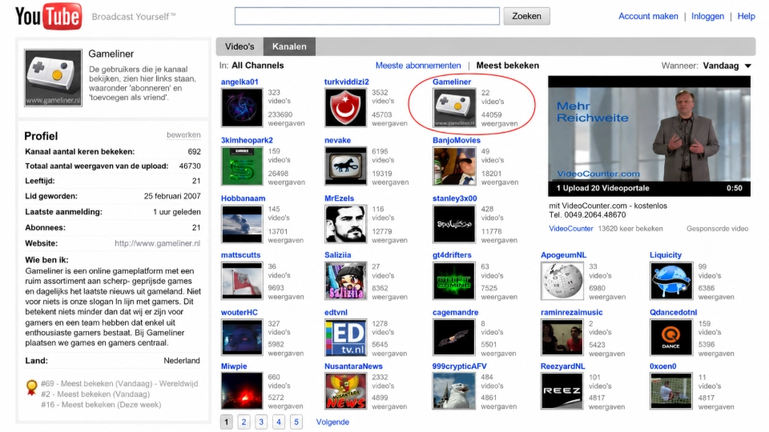Open Miwpie channel thumbnail
The width and height of the screenshot is (769, 432).
pyautogui.click(x=242, y=391)
